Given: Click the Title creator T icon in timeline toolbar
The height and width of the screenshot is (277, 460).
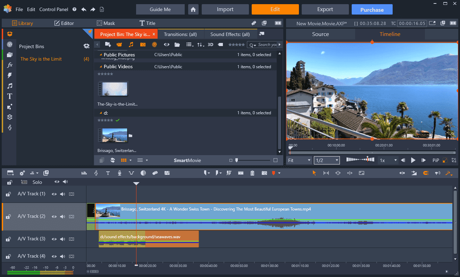Looking at the screenshot, I should tap(108, 173).
